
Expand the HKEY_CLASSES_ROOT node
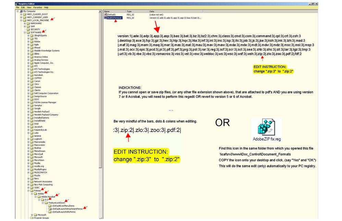pyautogui.click(x=21, y=14)
